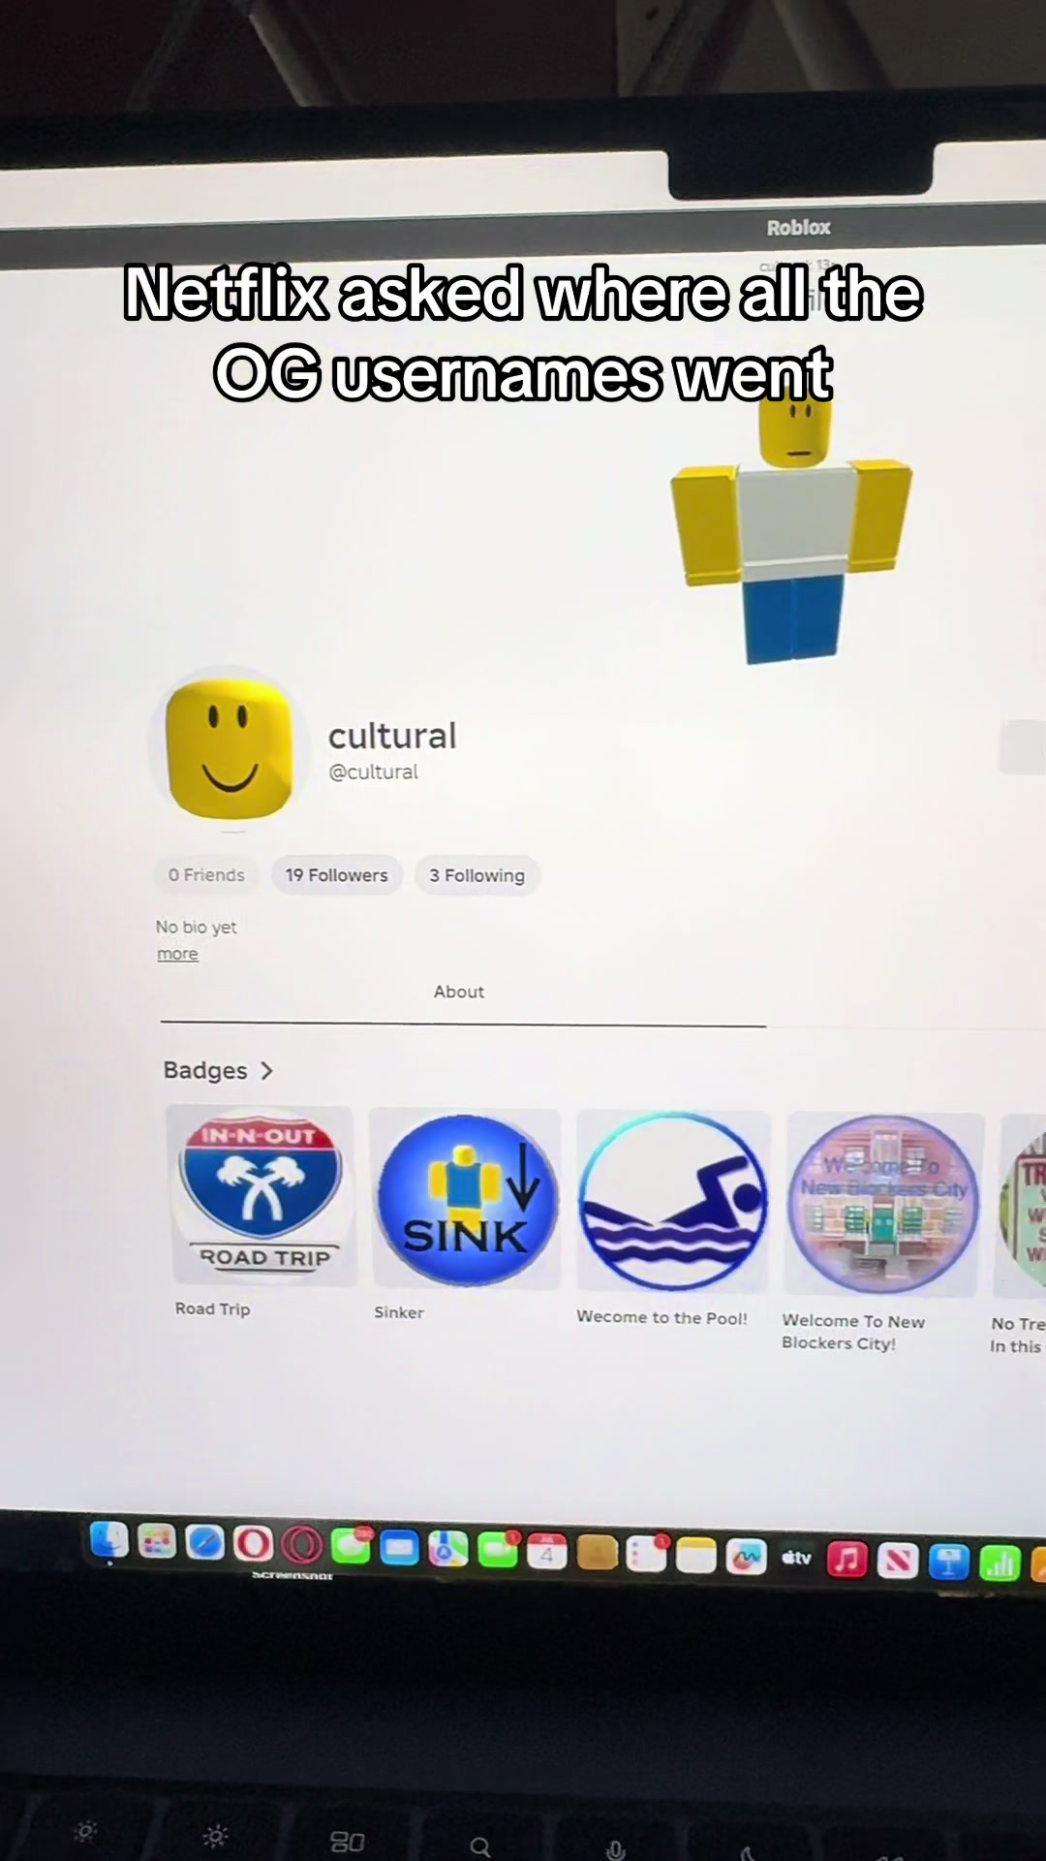This screenshot has height=1861, width=1046.
Task: Click the 'Road Trip' badge label
Action: tap(213, 1309)
